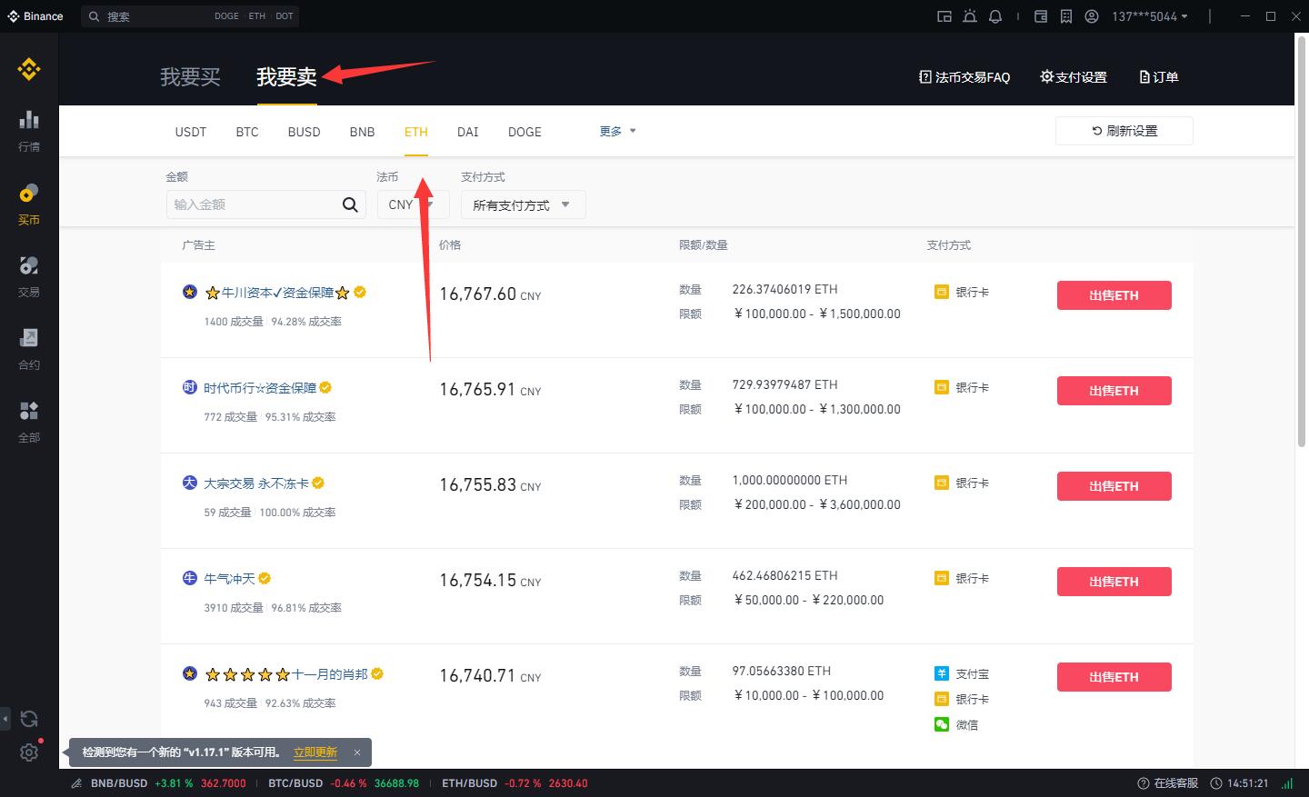Click the alarm alert icon in title bar
This screenshot has width=1309, height=797.
(x=970, y=16)
